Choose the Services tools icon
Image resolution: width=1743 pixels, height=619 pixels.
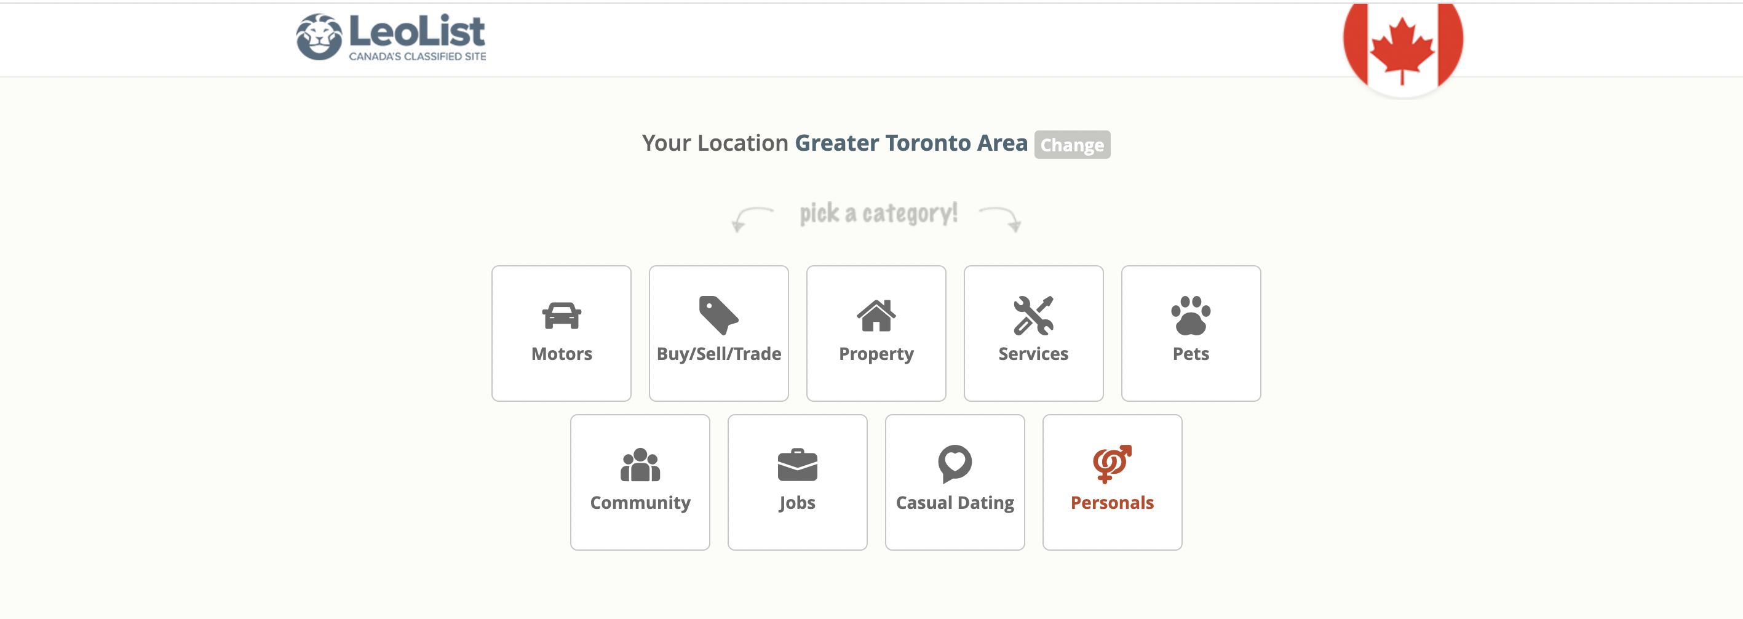[1033, 316]
